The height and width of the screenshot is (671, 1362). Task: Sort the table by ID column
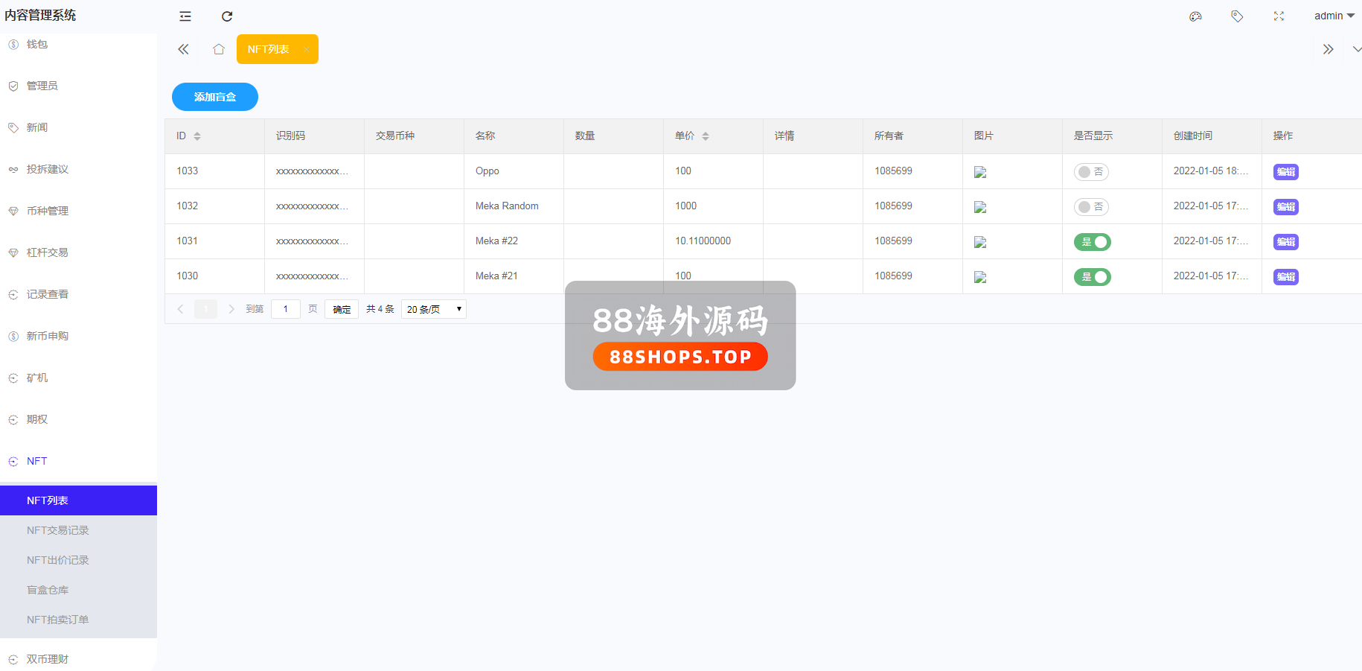[197, 136]
